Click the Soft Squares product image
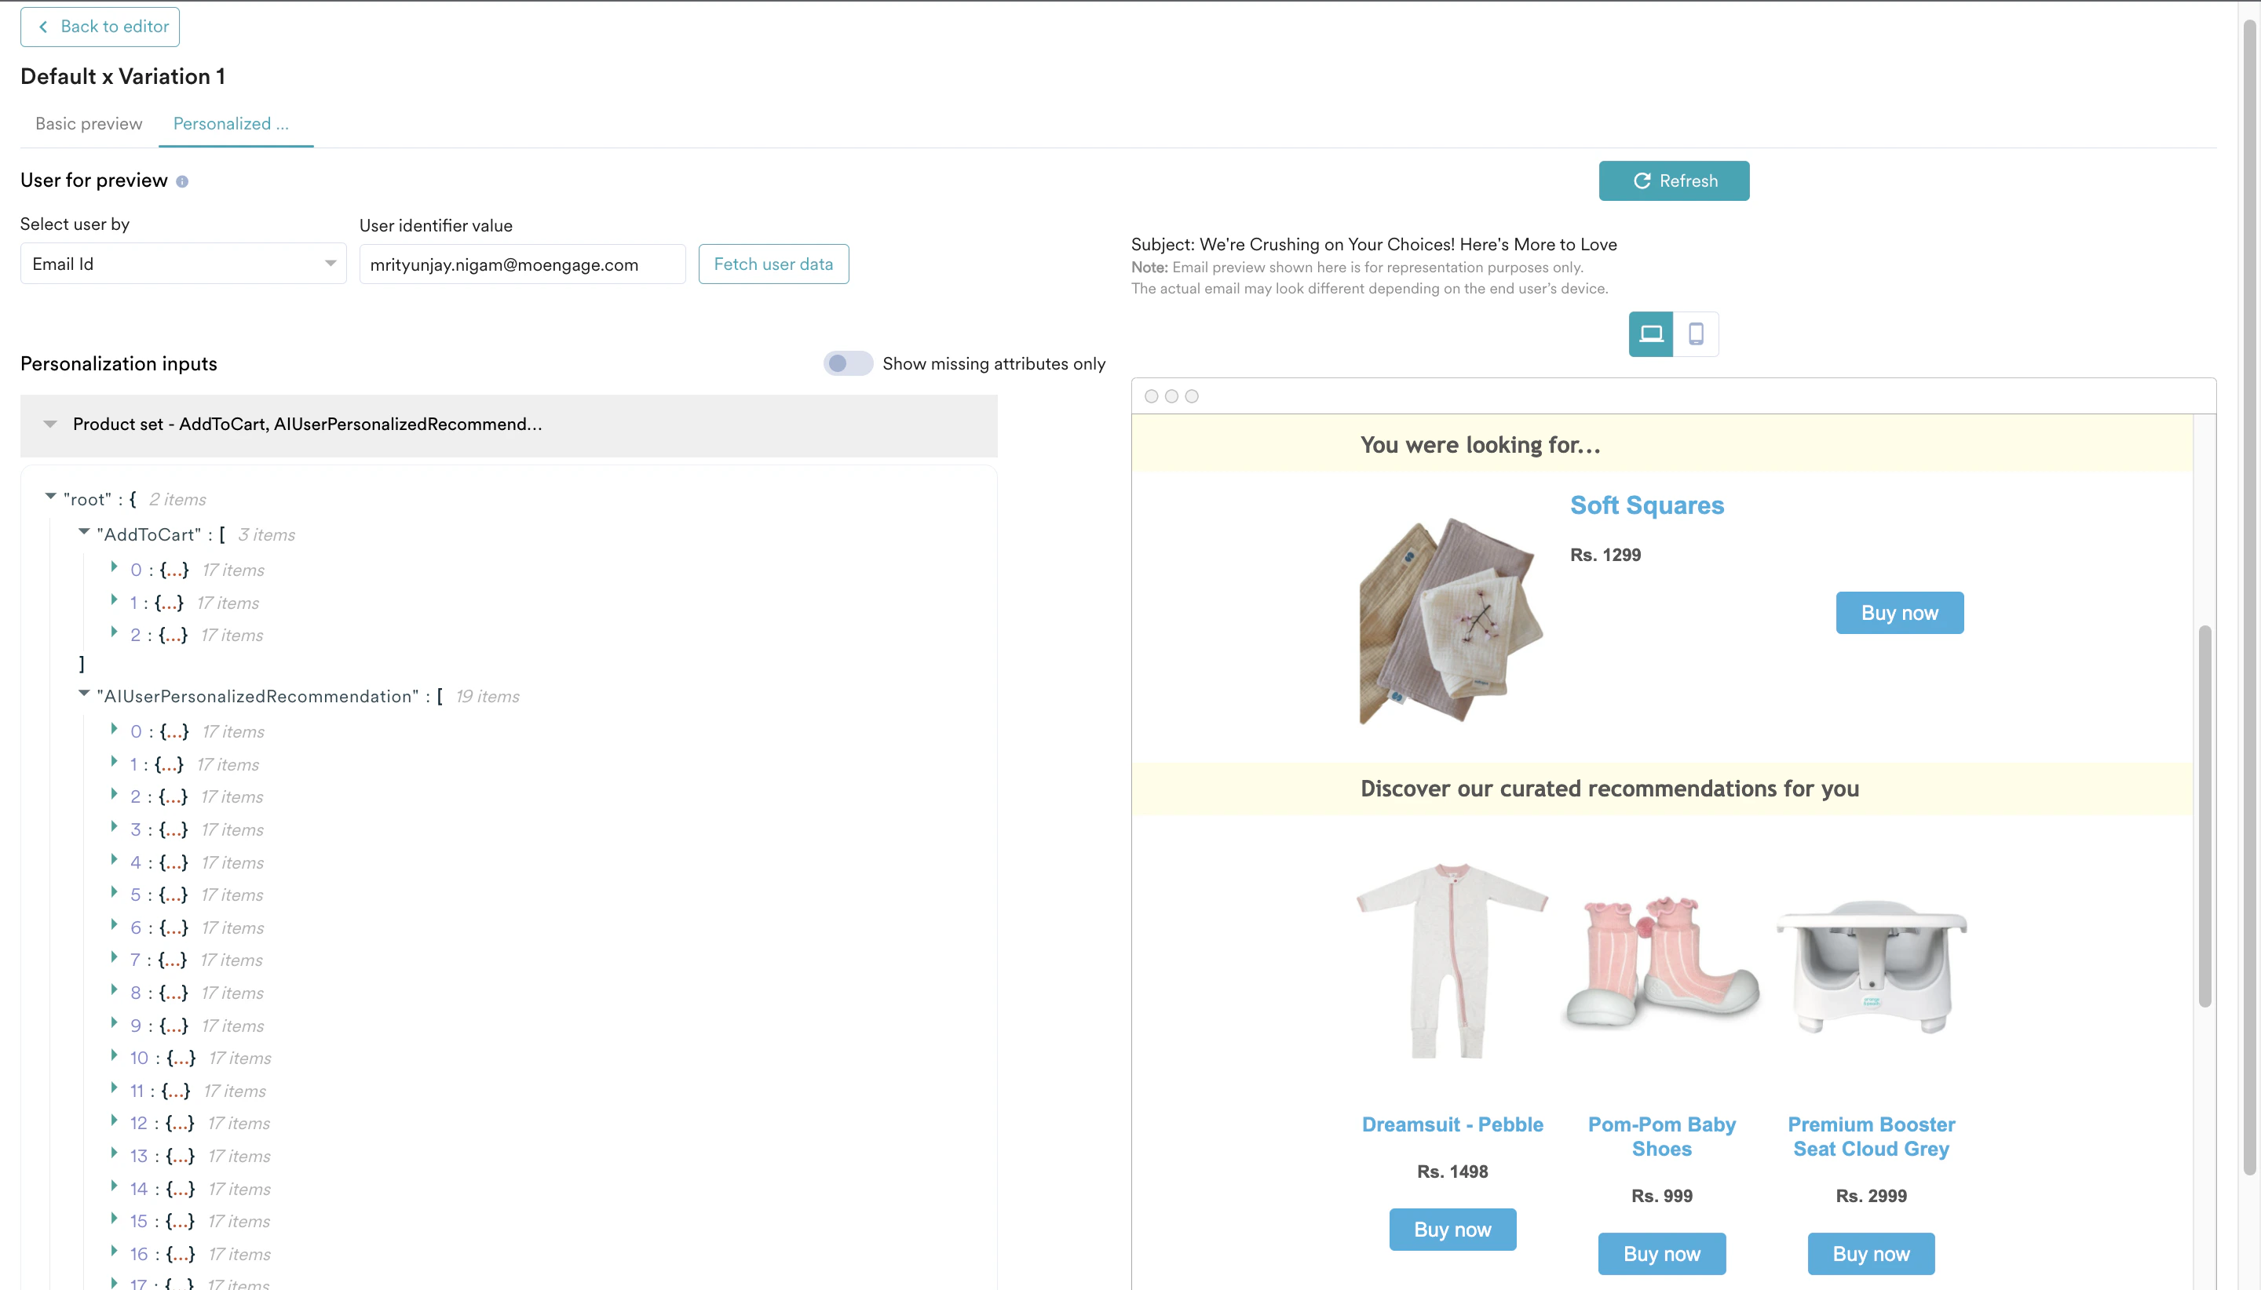2261x1290 pixels. point(1451,620)
